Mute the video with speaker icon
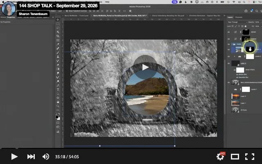Image resolution: width=262 pixels, height=164 pixels. [45, 157]
